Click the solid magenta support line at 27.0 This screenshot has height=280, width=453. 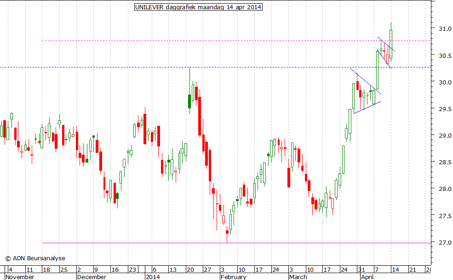236,243
